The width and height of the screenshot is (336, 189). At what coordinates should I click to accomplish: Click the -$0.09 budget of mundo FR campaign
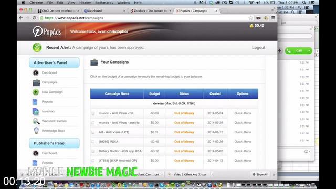pyautogui.click(x=154, y=113)
